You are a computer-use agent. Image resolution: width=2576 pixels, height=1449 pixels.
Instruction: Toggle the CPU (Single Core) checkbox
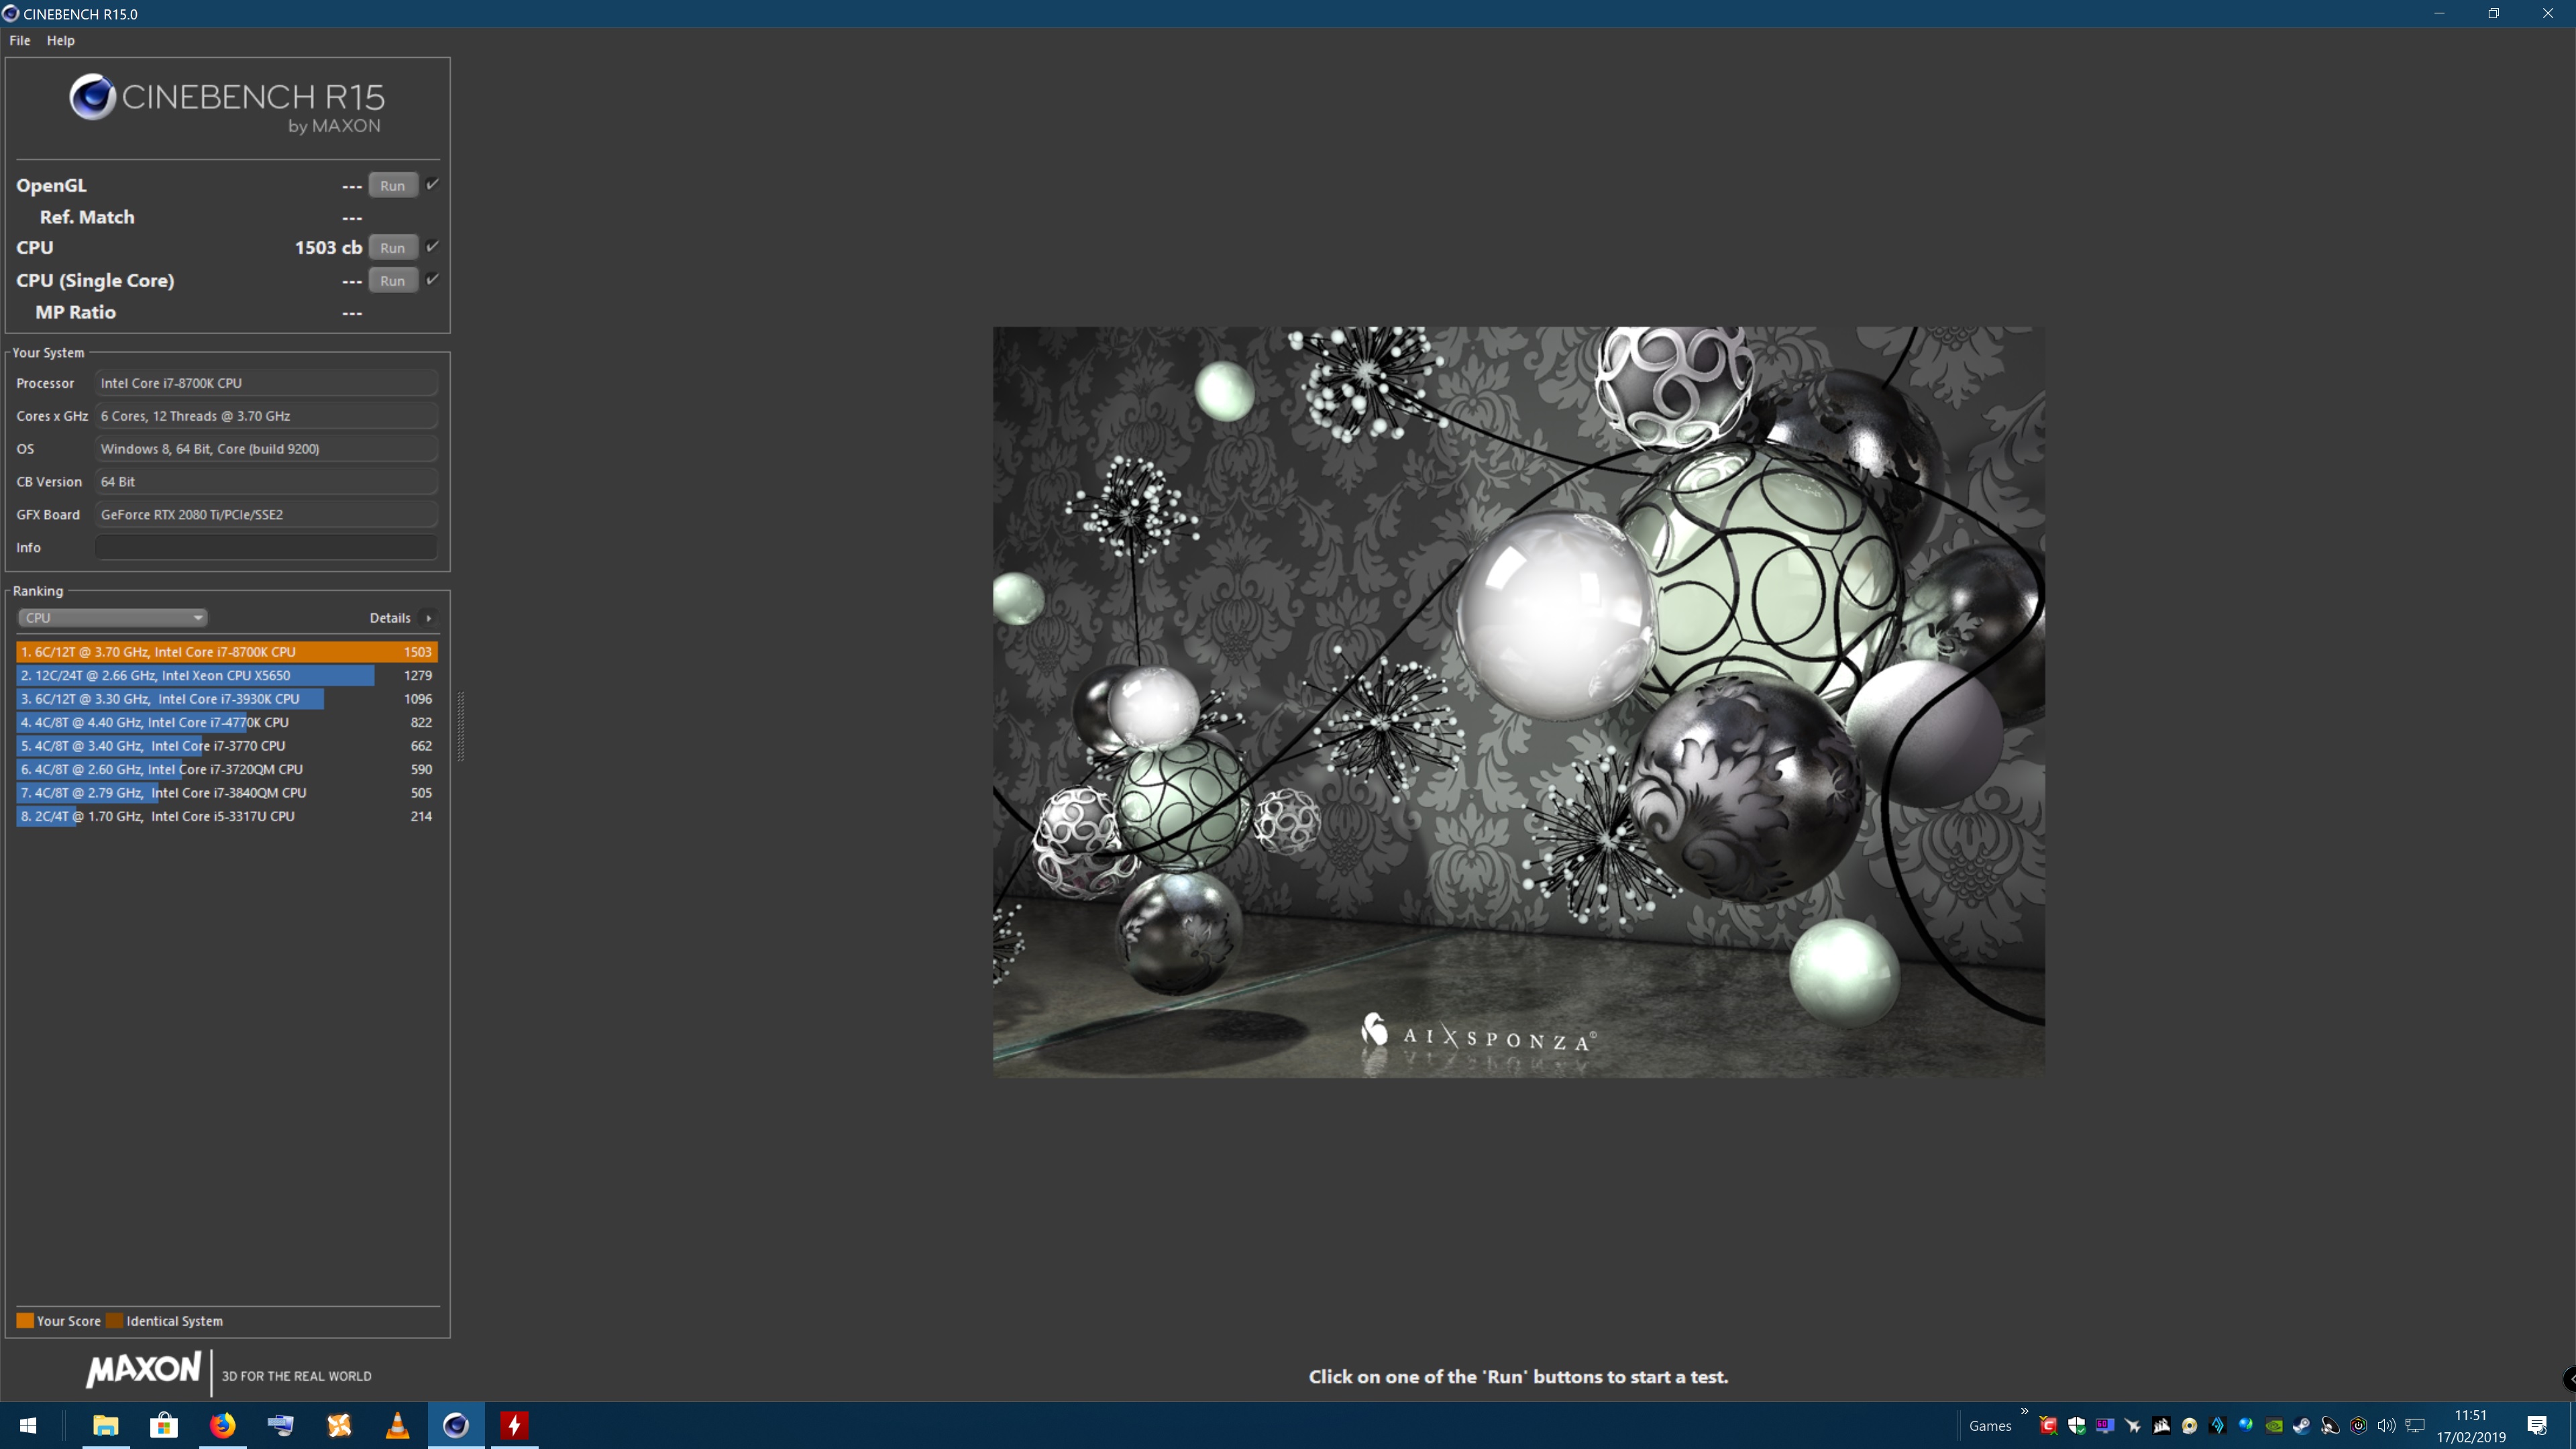(x=432, y=279)
